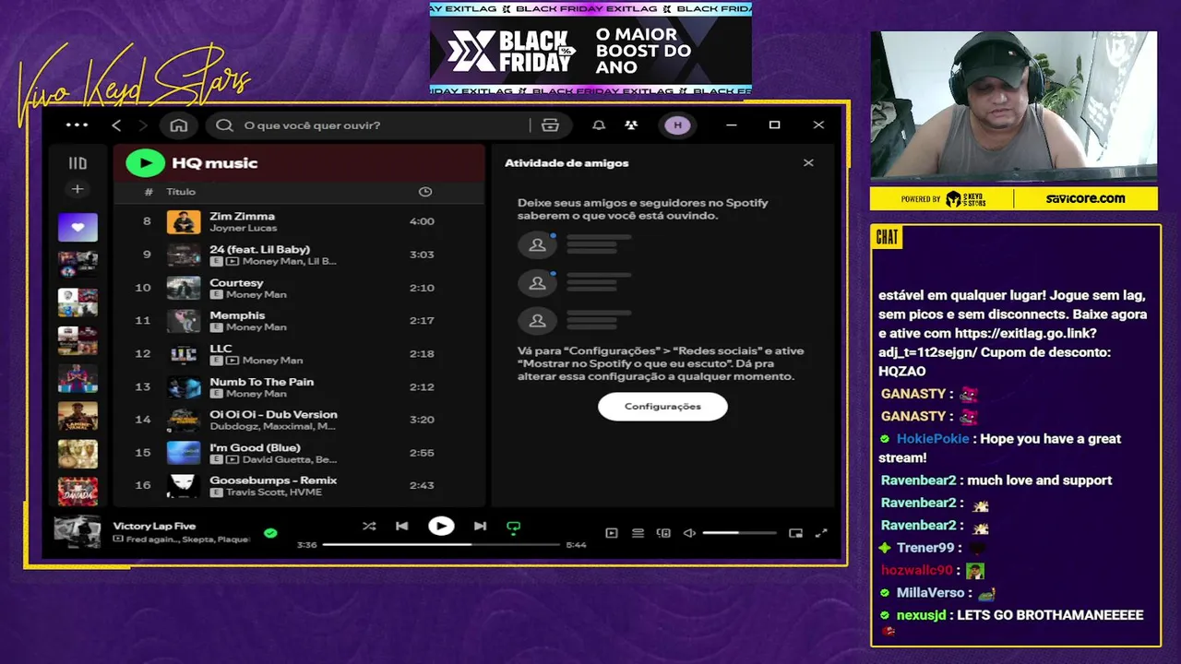
Task: Sort by the Título column header
Action: tap(181, 192)
